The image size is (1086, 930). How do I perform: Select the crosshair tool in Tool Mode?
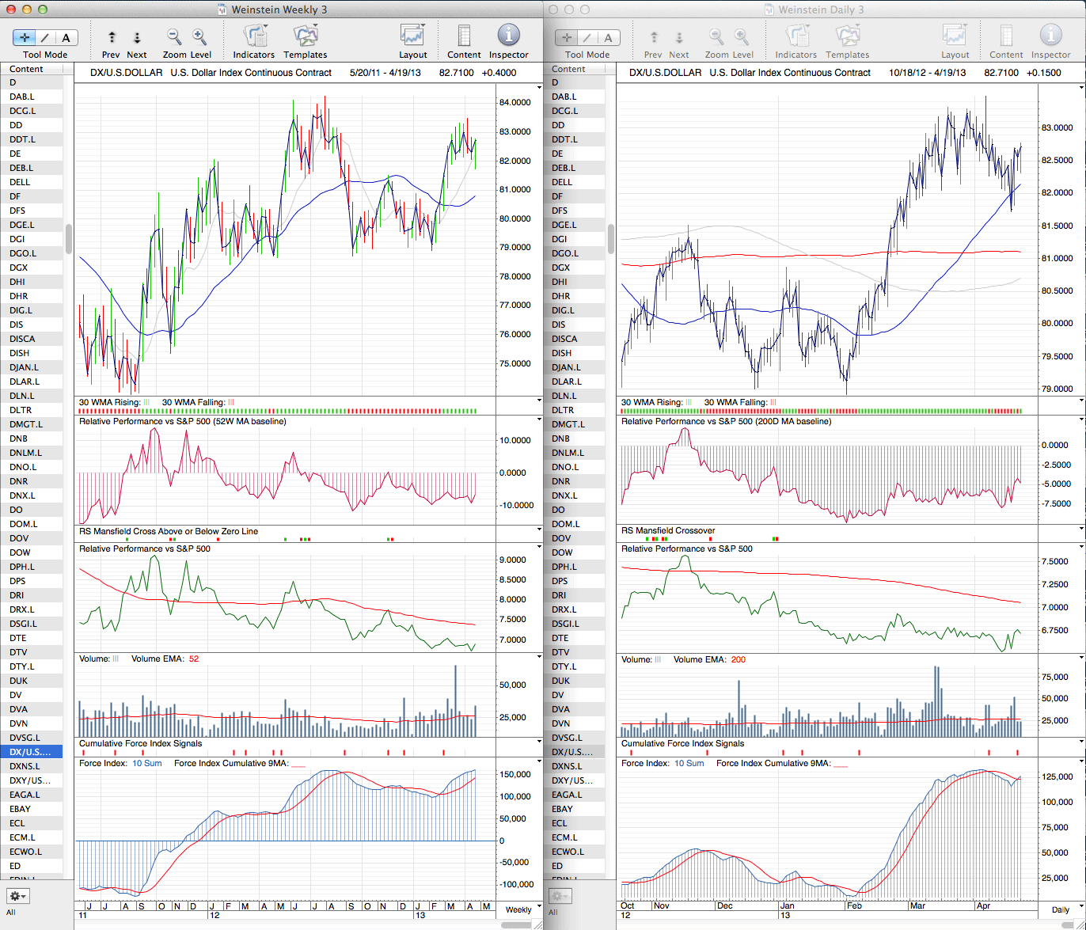point(24,37)
